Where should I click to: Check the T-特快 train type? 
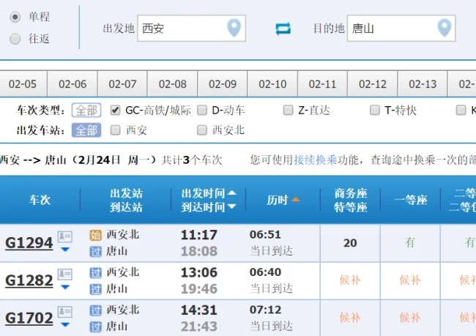(x=375, y=110)
